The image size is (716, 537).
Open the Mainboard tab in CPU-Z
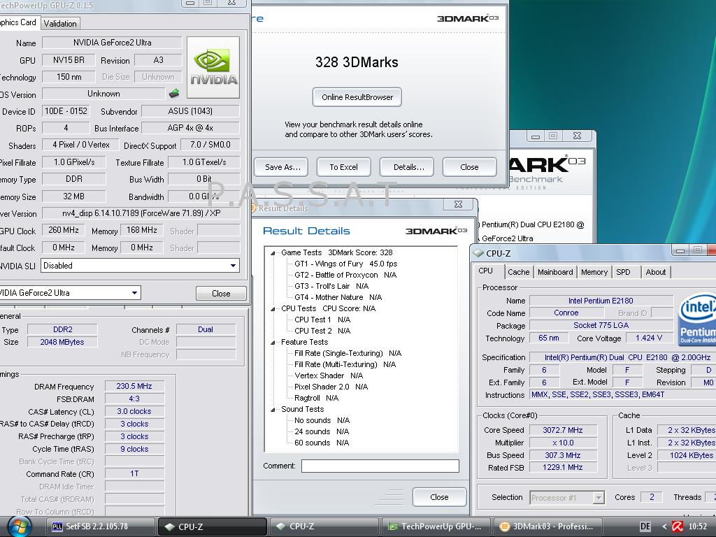pyautogui.click(x=555, y=272)
